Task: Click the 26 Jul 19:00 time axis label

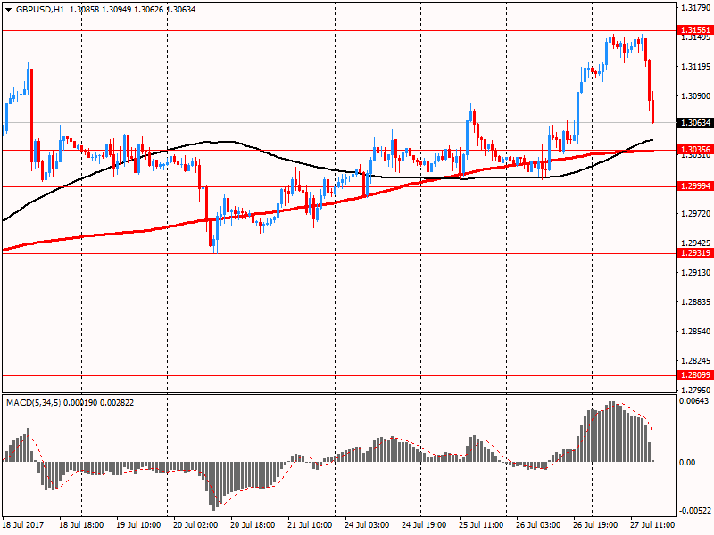Action: 595,525
